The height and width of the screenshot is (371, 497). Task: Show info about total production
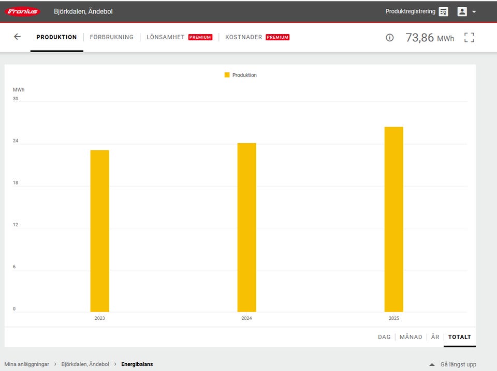390,38
